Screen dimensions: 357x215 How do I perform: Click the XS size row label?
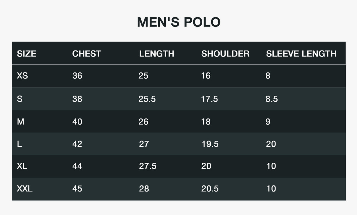(22, 76)
